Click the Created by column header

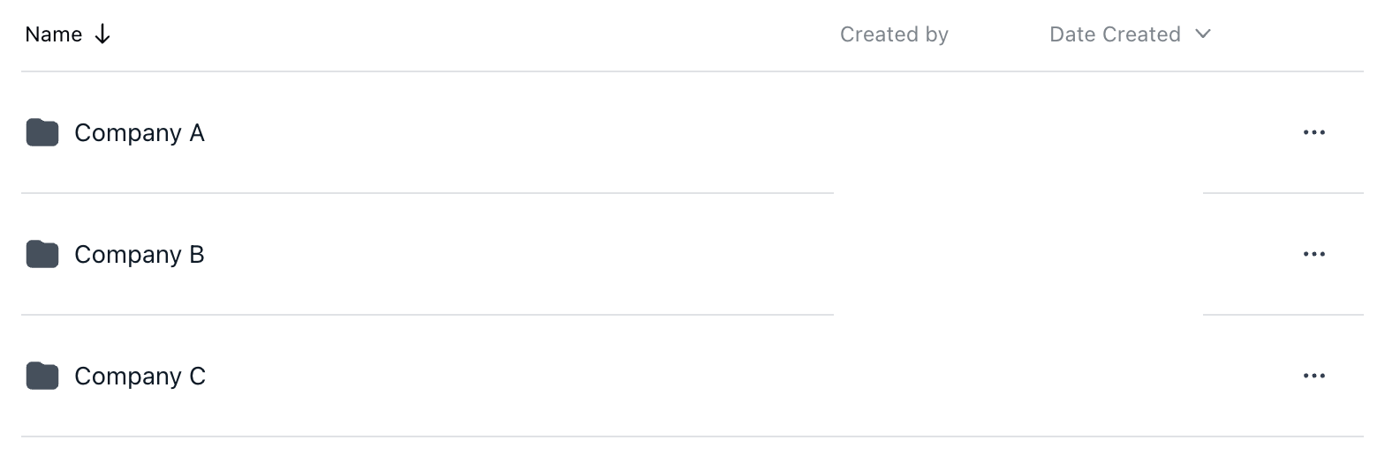894,34
